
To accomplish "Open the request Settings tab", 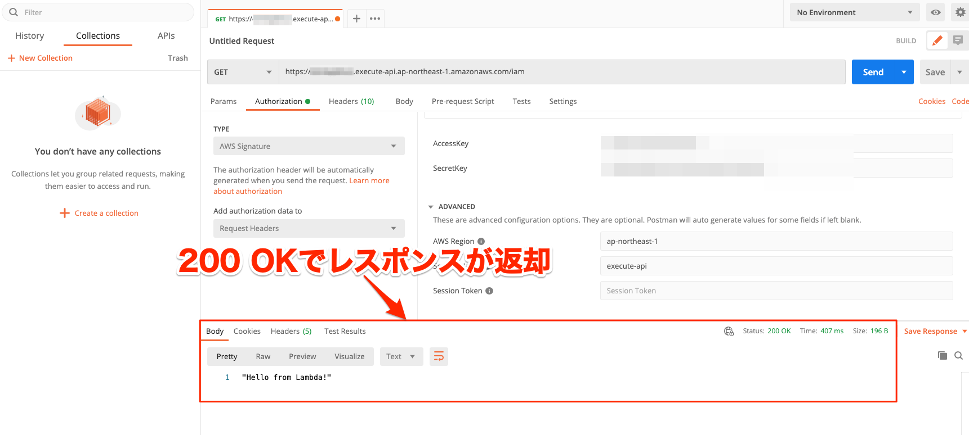I will pos(563,101).
